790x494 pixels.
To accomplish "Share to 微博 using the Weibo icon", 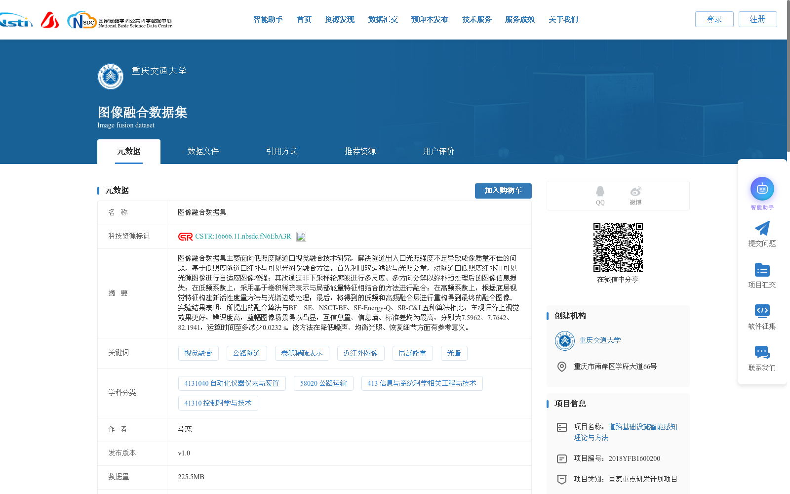I will click(x=635, y=192).
